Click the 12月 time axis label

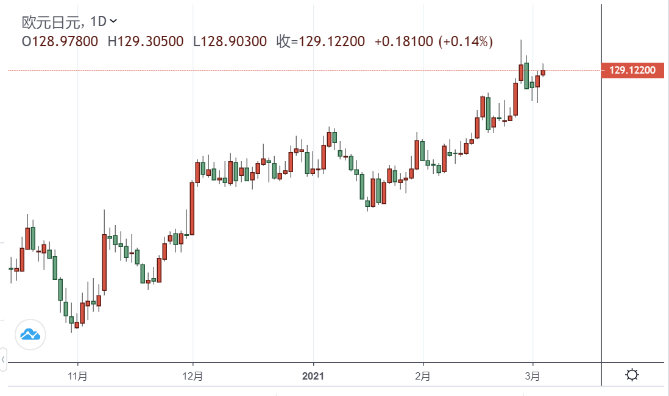[193, 376]
